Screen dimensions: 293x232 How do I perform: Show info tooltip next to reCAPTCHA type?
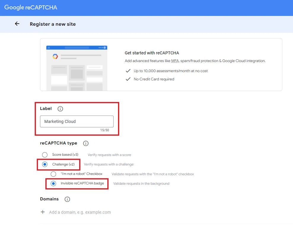click(86, 143)
